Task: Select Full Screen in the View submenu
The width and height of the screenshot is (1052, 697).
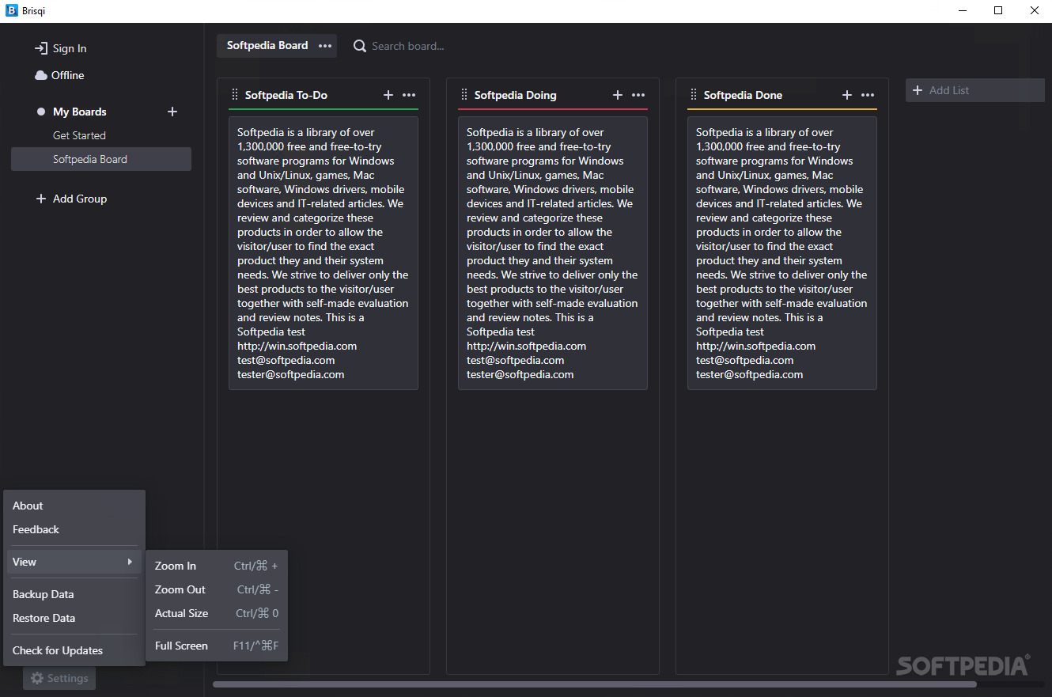Action: [x=217, y=646]
